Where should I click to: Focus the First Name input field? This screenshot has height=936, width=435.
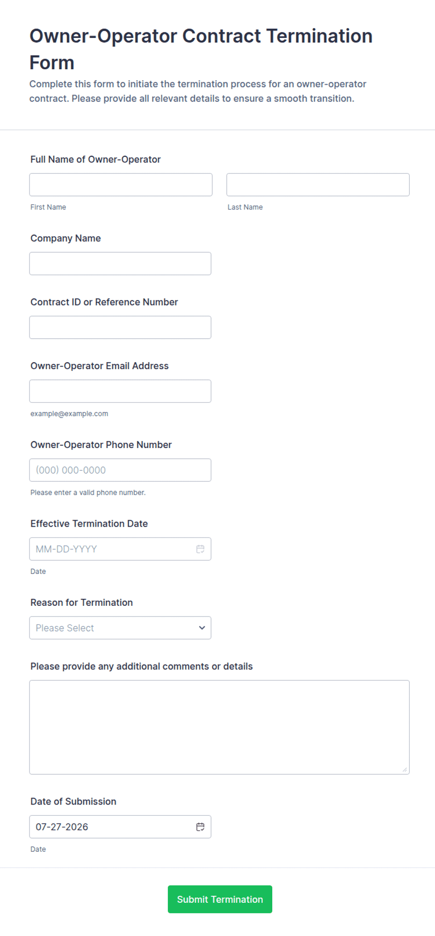tap(121, 185)
